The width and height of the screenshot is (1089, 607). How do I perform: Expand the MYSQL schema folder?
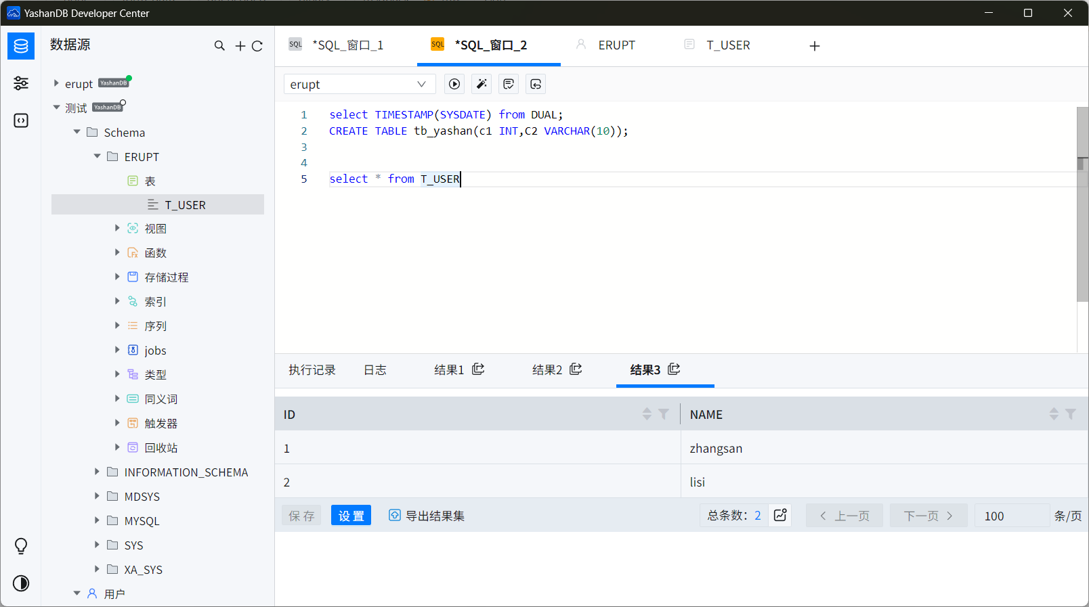tap(97, 520)
